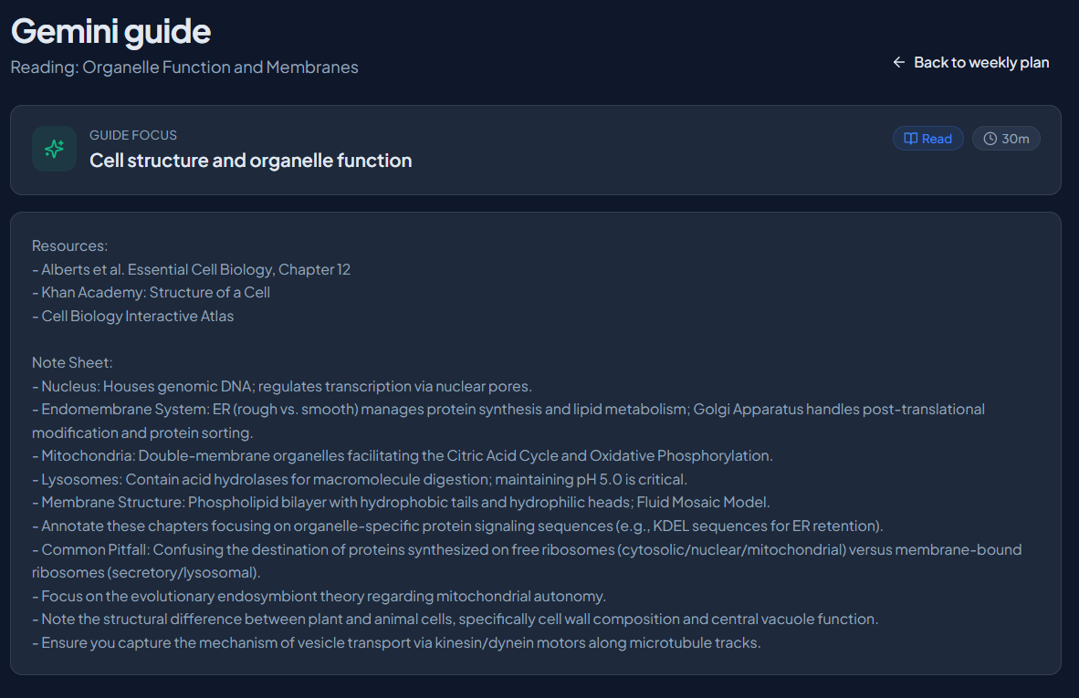
Task: Click the Alberts Essential Cell Biology resource line
Action: (192, 269)
